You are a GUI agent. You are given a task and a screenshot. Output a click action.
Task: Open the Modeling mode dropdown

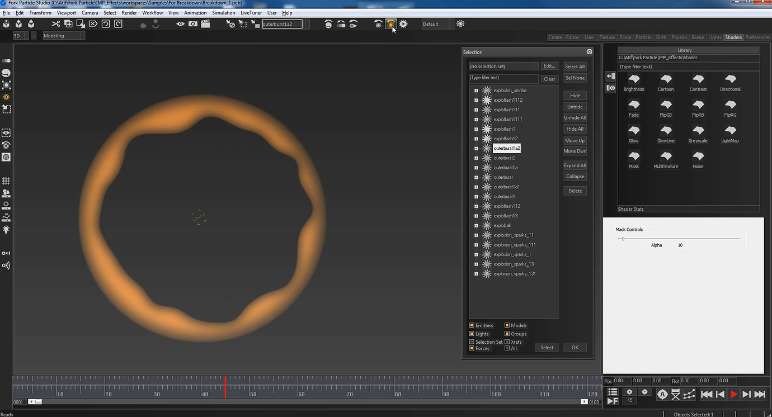64,36
